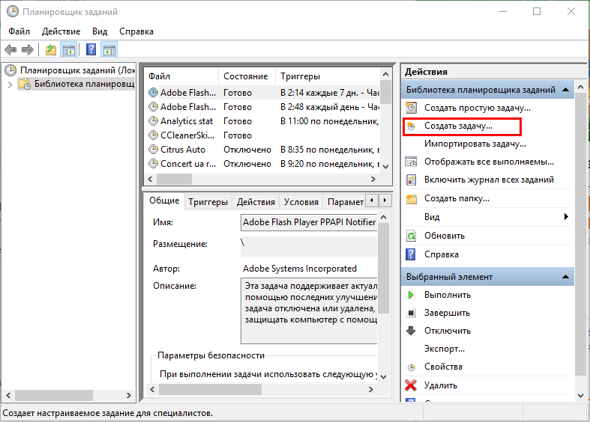Image resolution: width=590 pixels, height=422 pixels.
Task: Click the green 'Выполнить' play icon
Action: point(411,295)
